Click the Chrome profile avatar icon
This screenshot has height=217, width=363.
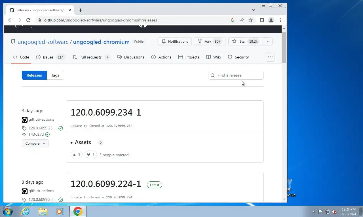(271, 20)
